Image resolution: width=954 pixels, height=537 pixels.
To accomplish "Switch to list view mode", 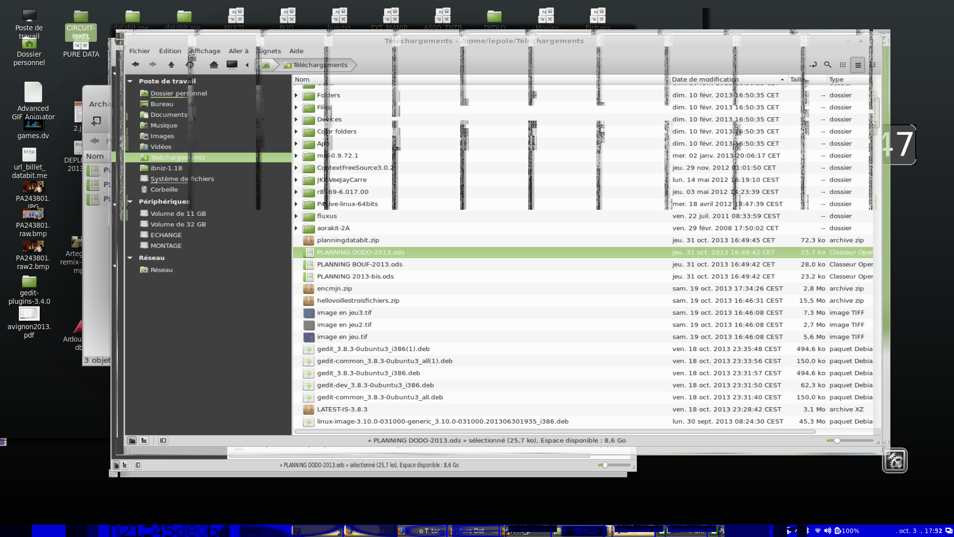I will point(858,65).
